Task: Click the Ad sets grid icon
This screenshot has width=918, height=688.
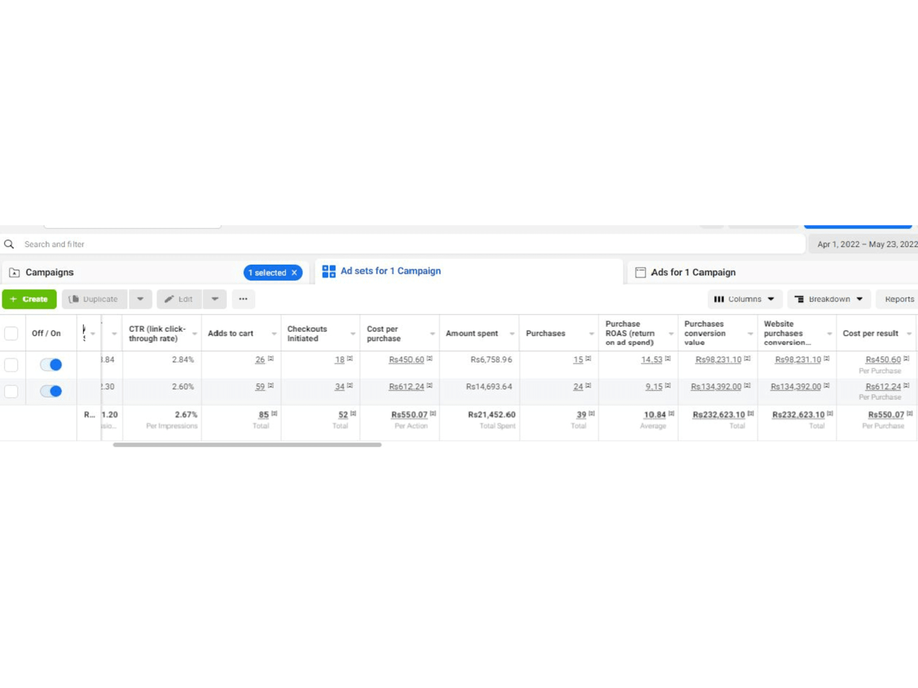Action: [x=329, y=272]
